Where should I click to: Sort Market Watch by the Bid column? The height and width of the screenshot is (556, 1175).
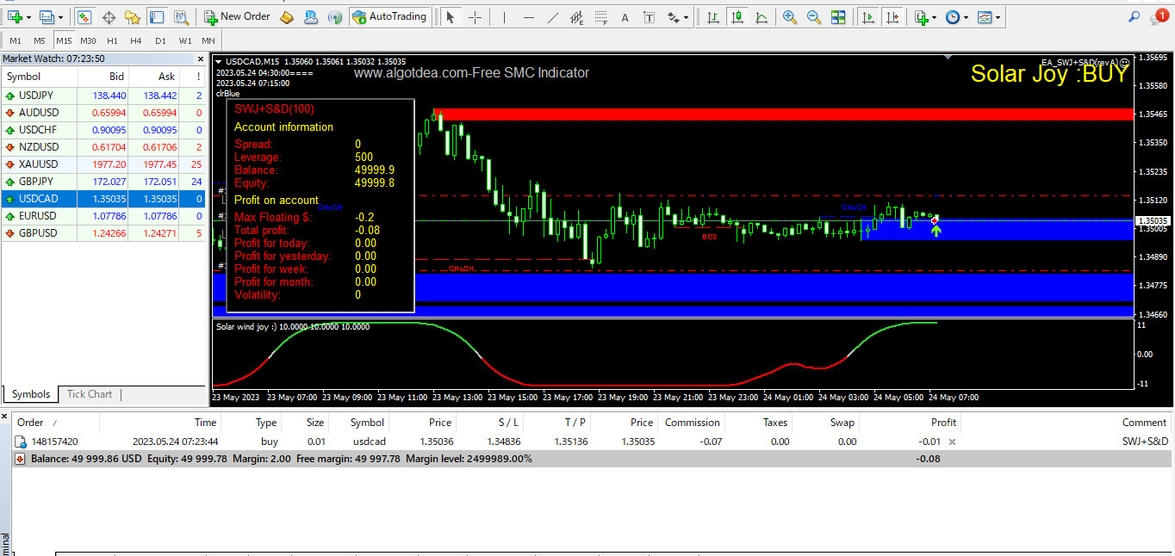116,77
